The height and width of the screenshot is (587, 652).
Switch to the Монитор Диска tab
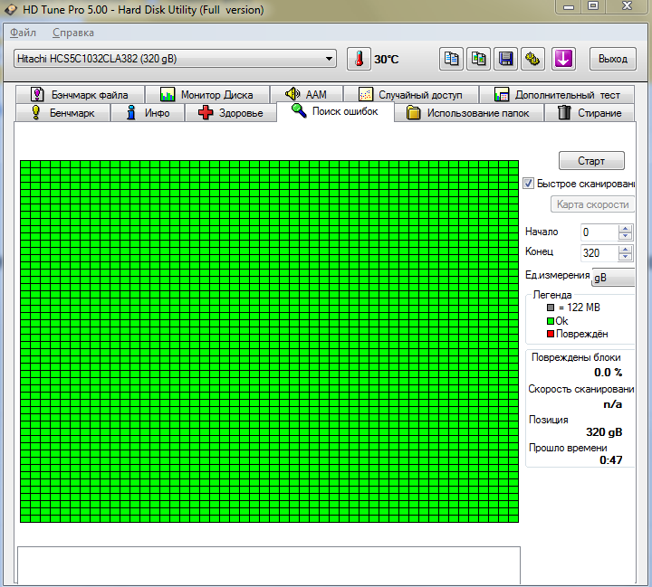coord(207,95)
